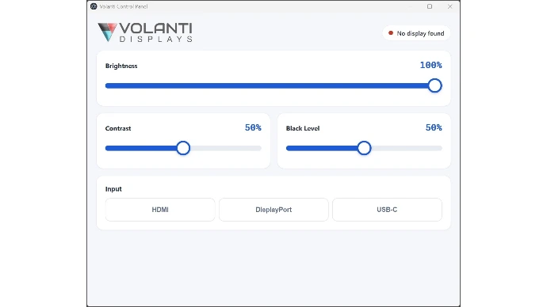Close the Volanti Control Panel window

[x=449, y=6]
